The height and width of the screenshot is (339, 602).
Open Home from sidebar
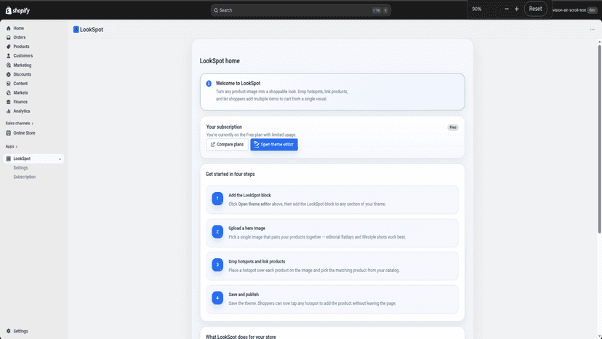[x=18, y=28]
